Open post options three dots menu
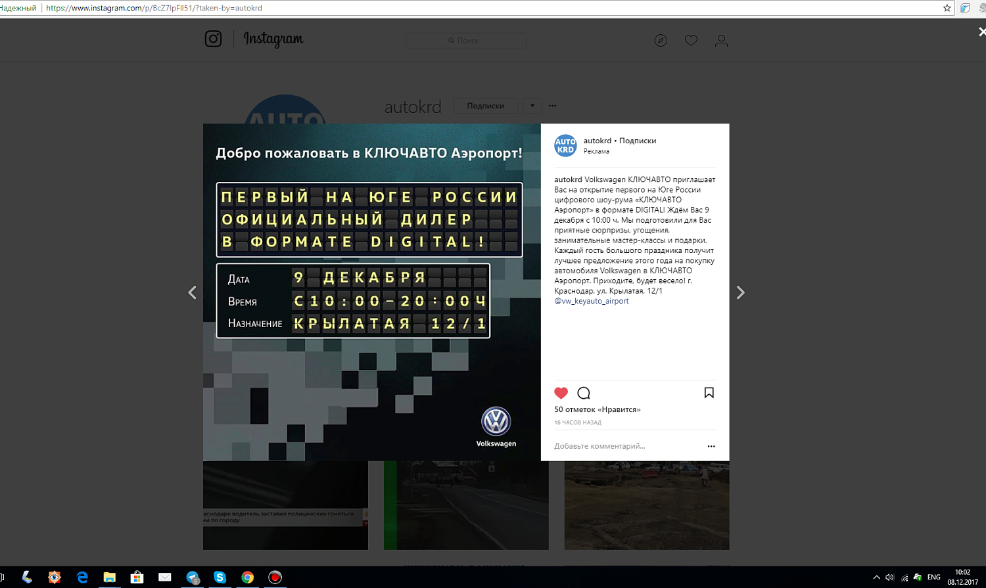The height and width of the screenshot is (588, 986). 711,446
